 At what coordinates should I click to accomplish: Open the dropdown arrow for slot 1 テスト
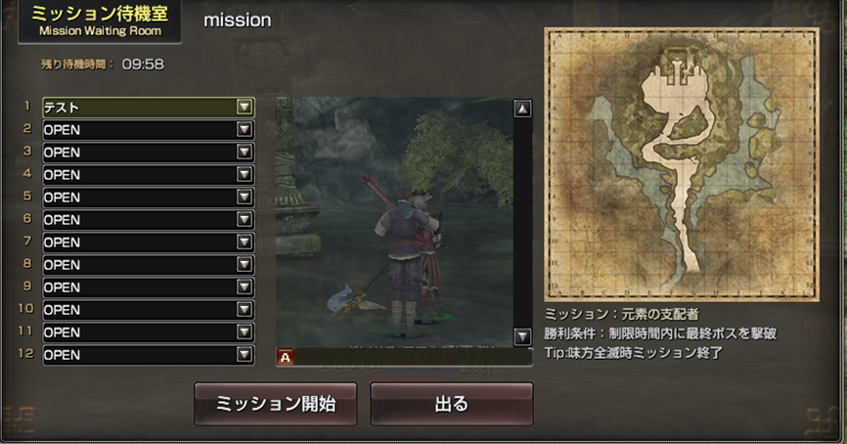pyautogui.click(x=245, y=108)
